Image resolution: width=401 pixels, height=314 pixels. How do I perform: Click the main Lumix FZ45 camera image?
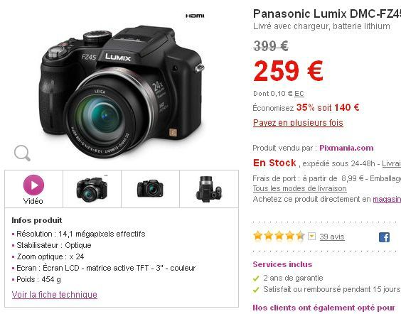[122, 92]
